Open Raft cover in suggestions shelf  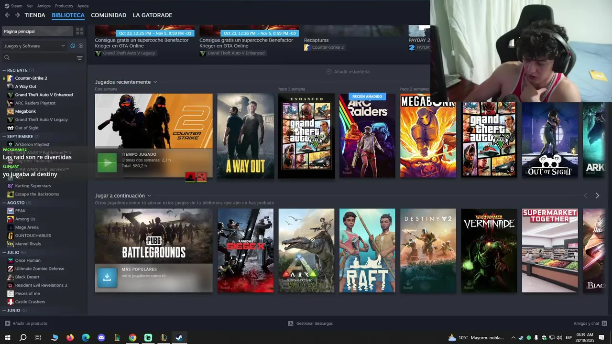click(367, 250)
